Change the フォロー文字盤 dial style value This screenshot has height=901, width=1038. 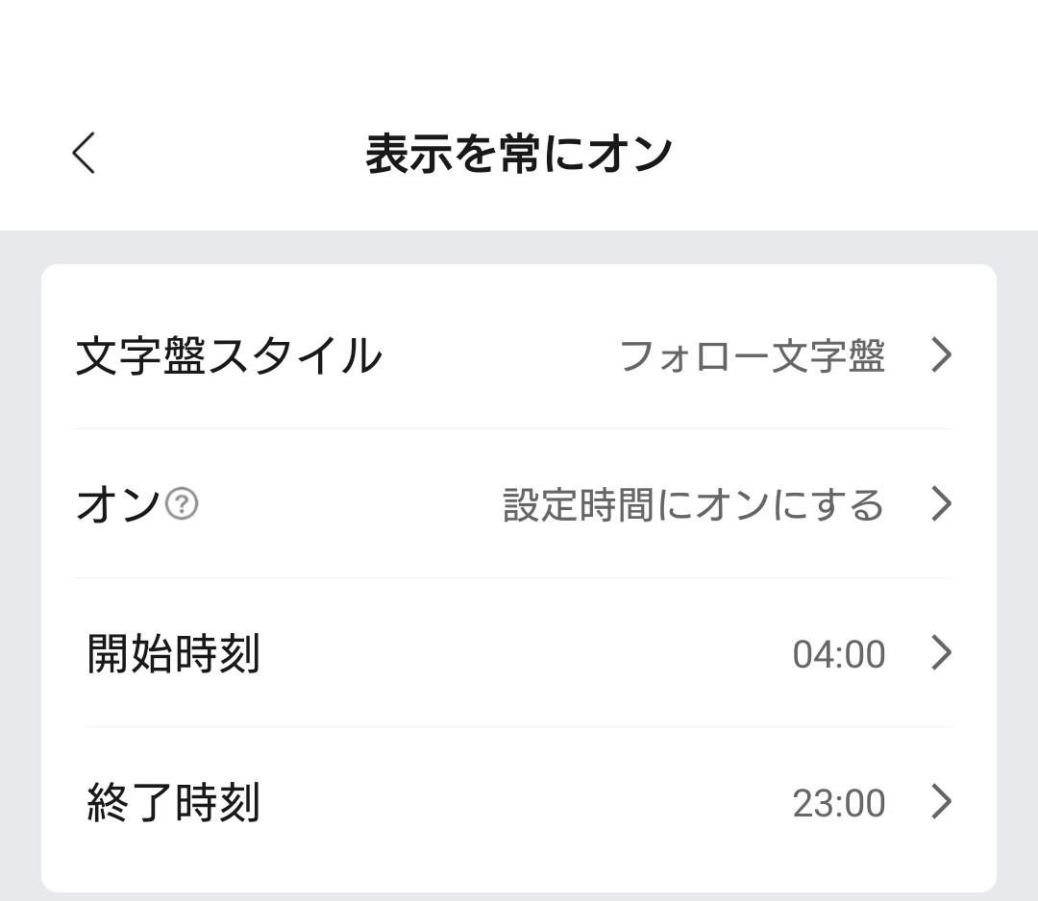(753, 356)
